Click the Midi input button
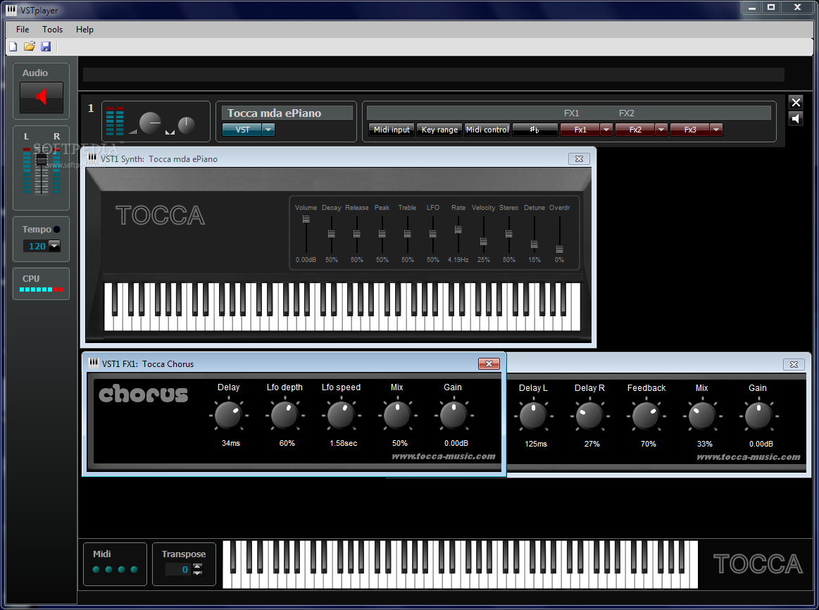 [x=392, y=130]
